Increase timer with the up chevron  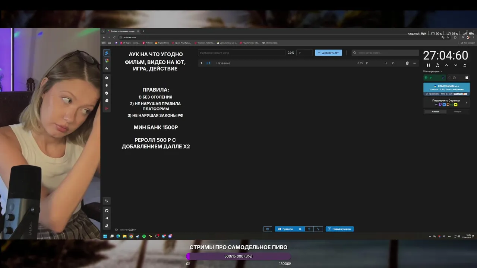446,65
